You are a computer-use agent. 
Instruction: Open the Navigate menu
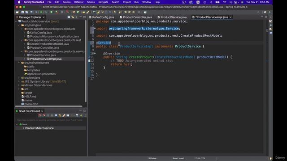click(103, 2)
